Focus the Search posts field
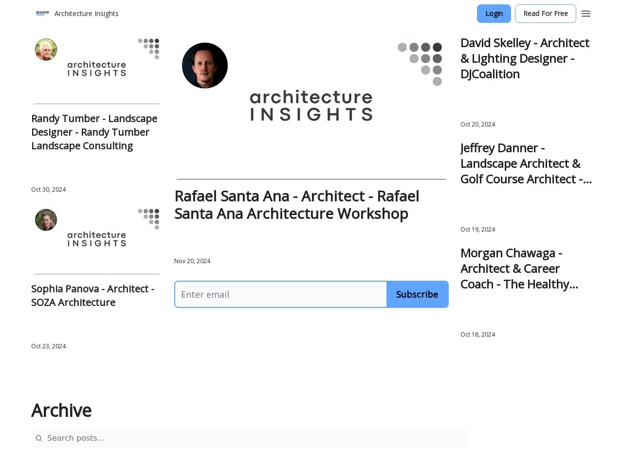623x467 pixels. point(249,438)
